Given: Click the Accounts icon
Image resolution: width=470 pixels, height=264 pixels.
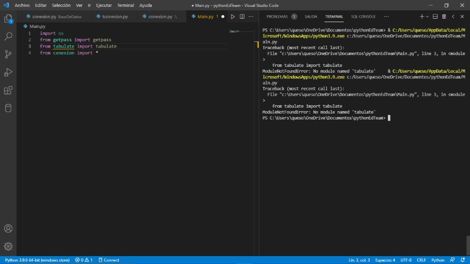Looking at the screenshot, I should click(x=8, y=229).
